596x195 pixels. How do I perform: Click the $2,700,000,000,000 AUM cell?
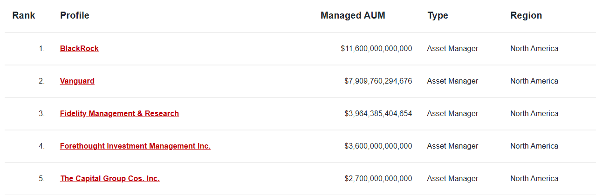pyautogui.click(x=378, y=178)
